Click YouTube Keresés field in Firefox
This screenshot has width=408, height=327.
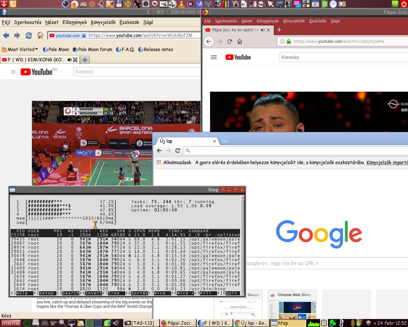[x=344, y=57]
